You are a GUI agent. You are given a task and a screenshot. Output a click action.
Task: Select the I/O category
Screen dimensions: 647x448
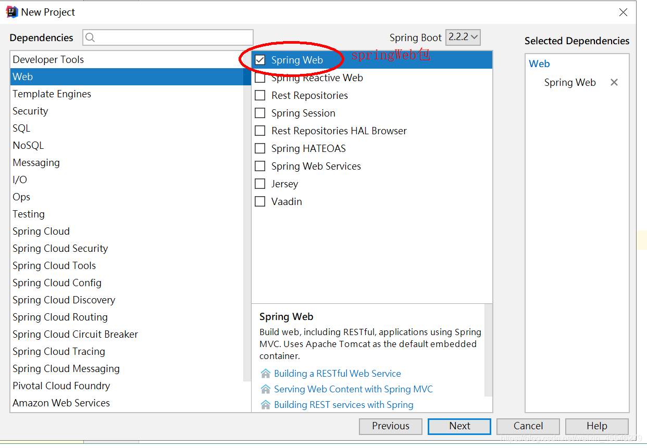127,180
